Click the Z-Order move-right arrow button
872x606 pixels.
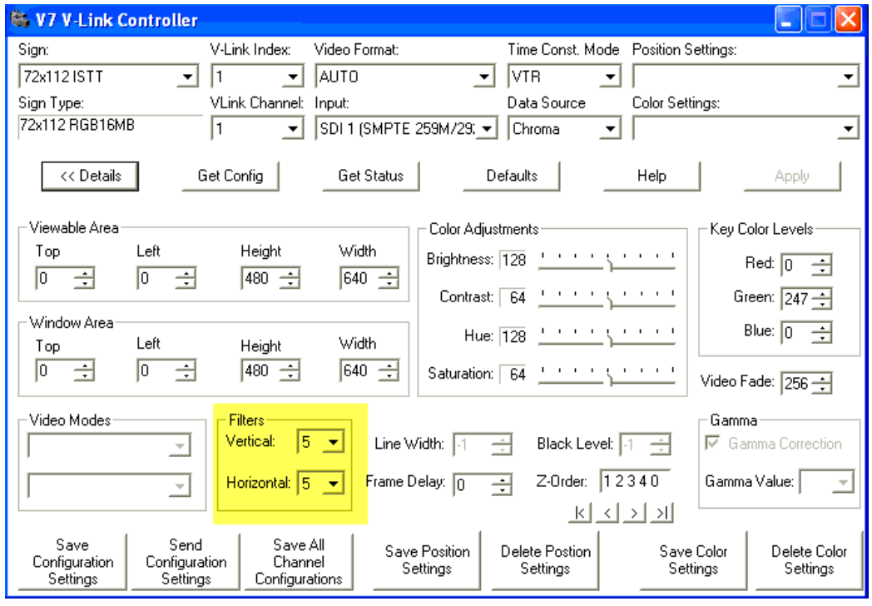pyautogui.click(x=635, y=513)
